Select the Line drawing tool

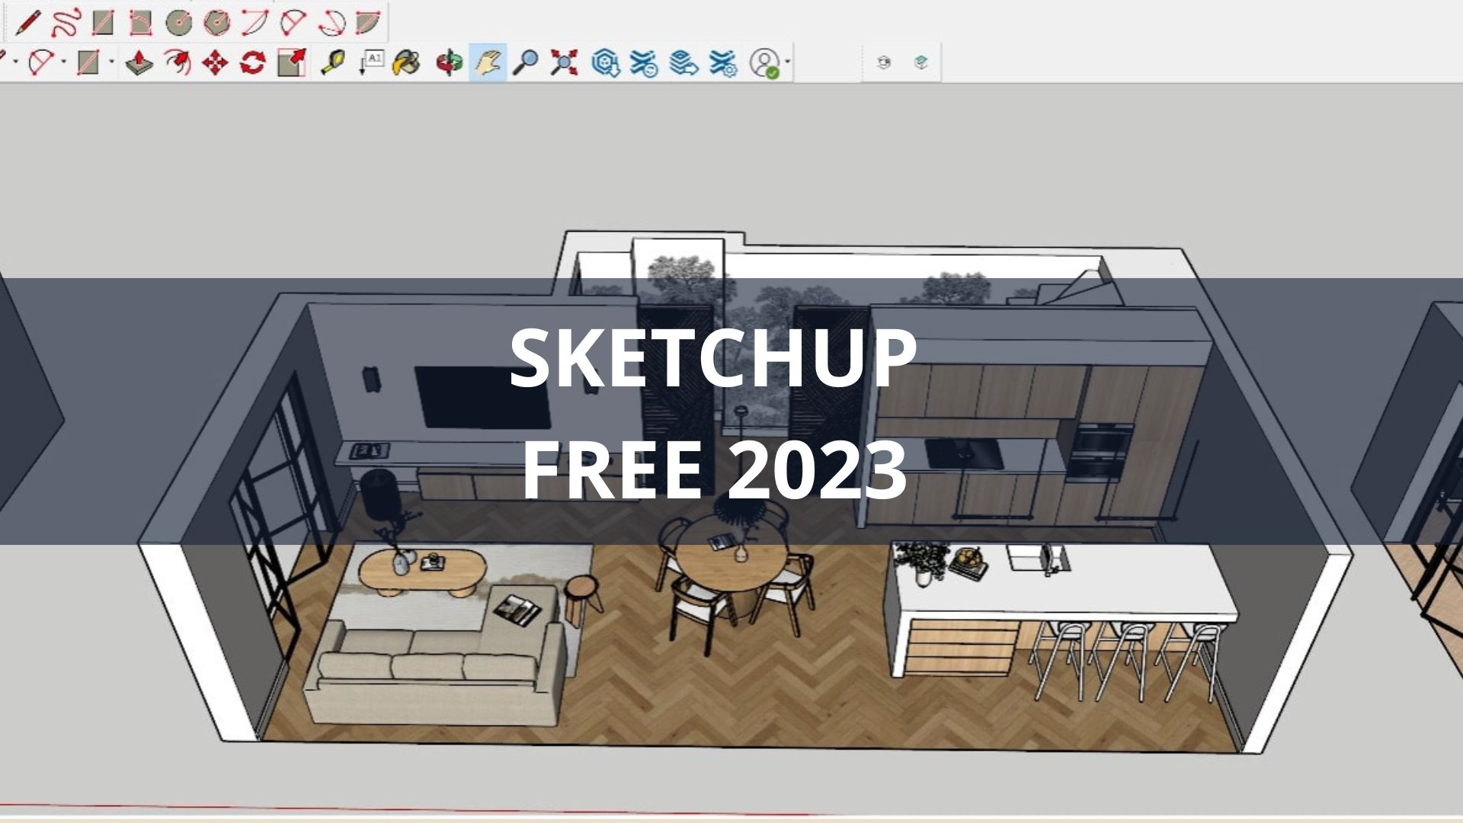[28, 21]
